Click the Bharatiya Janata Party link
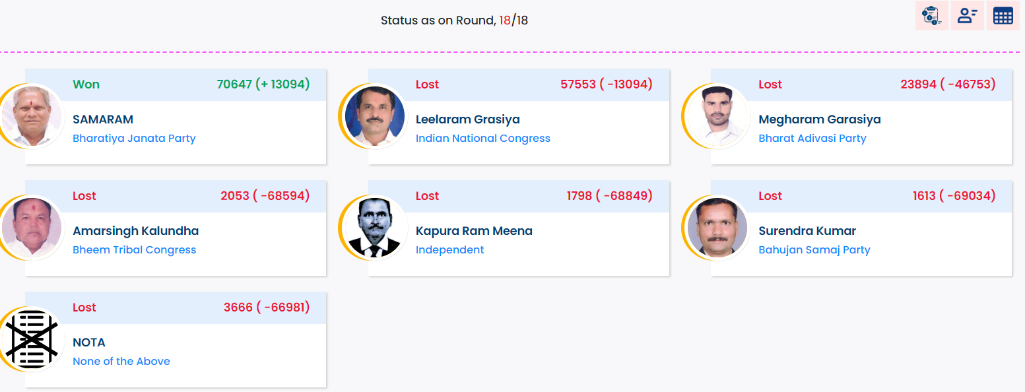Image resolution: width=1025 pixels, height=392 pixels. (x=134, y=139)
